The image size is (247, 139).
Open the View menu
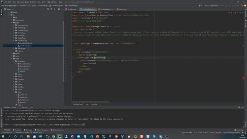tap(14, 2)
